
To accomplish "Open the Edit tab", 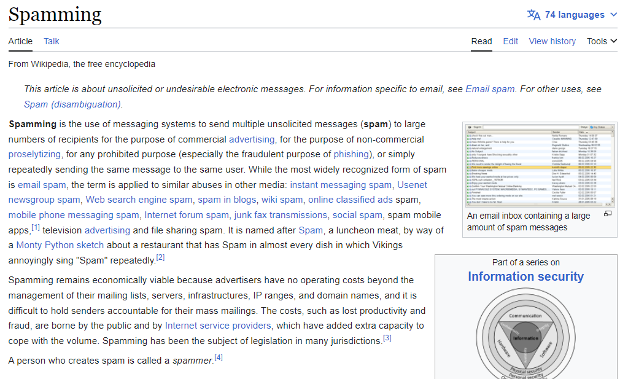I will [510, 41].
